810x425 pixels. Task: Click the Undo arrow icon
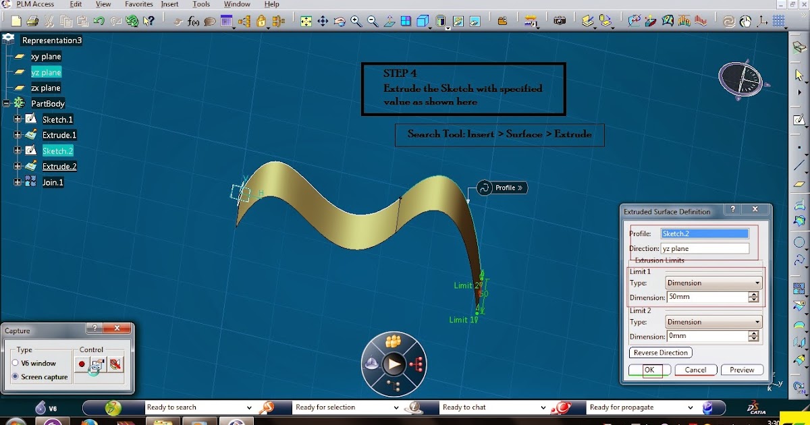[99, 21]
